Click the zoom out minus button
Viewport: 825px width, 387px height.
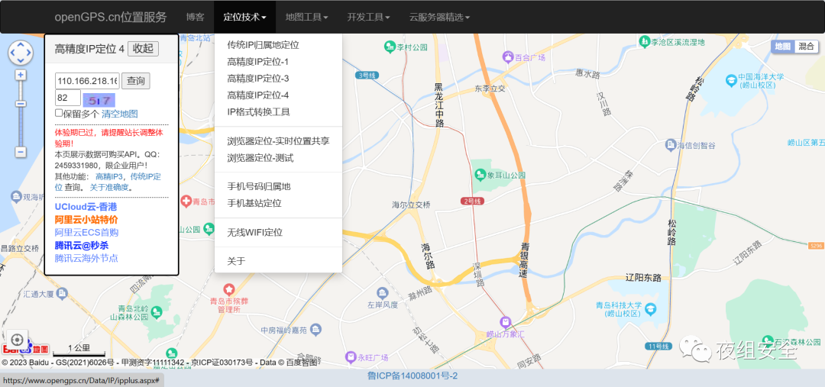click(21, 152)
